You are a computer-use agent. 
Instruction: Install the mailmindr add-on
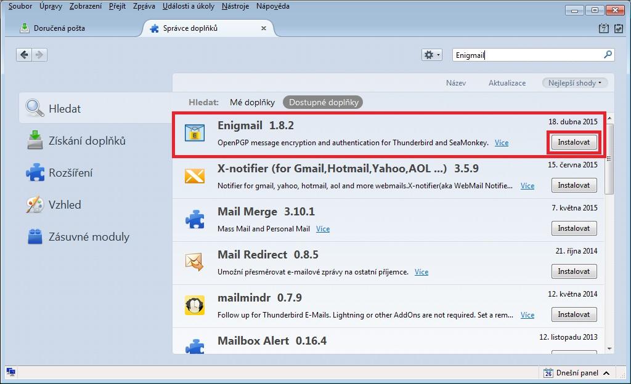[x=574, y=314]
